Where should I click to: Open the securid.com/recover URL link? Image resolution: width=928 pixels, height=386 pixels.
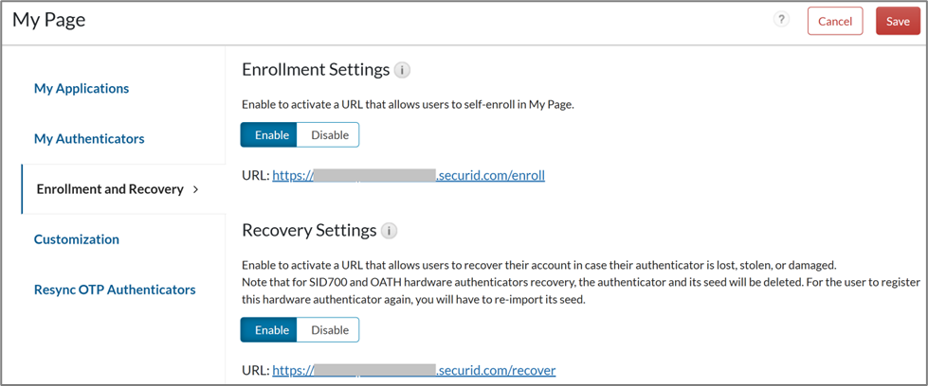point(413,370)
